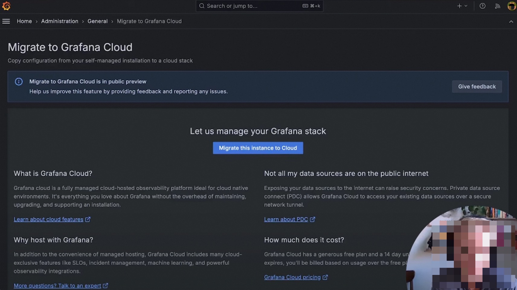Click Migrate this instance to Cloud
The width and height of the screenshot is (517, 290).
[258, 148]
